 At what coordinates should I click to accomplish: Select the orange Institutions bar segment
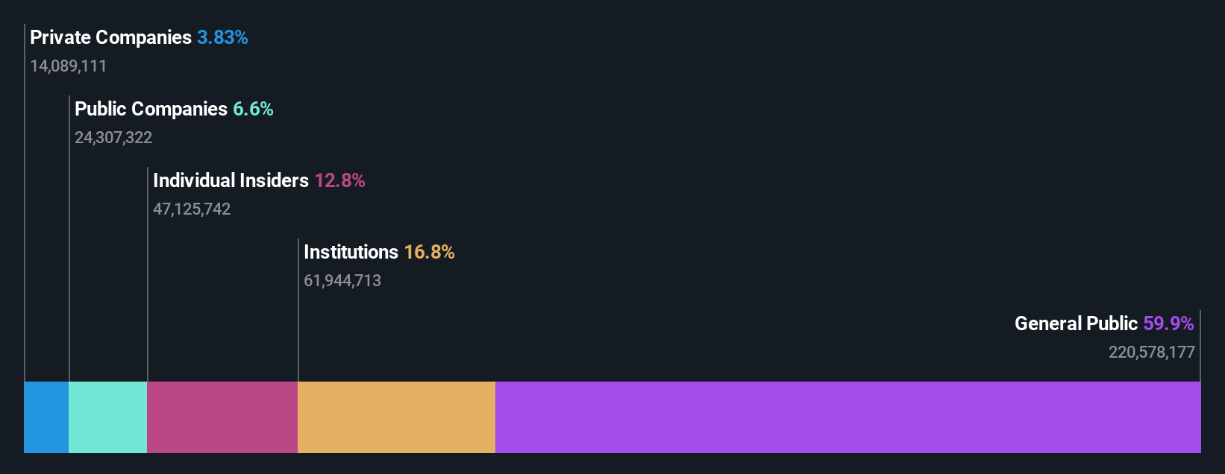click(396, 417)
